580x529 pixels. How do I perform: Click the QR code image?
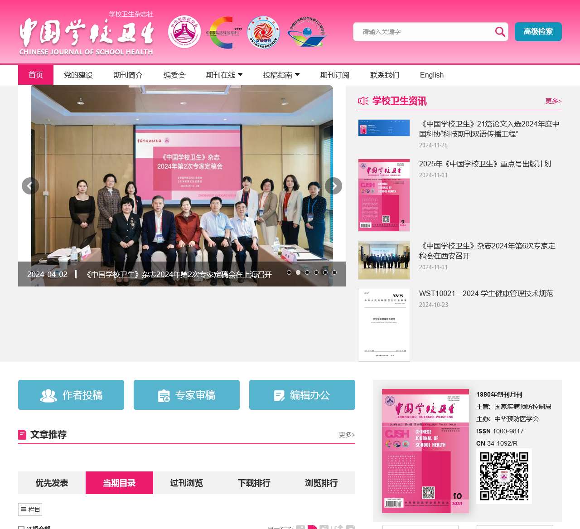[x=504, y=476]
